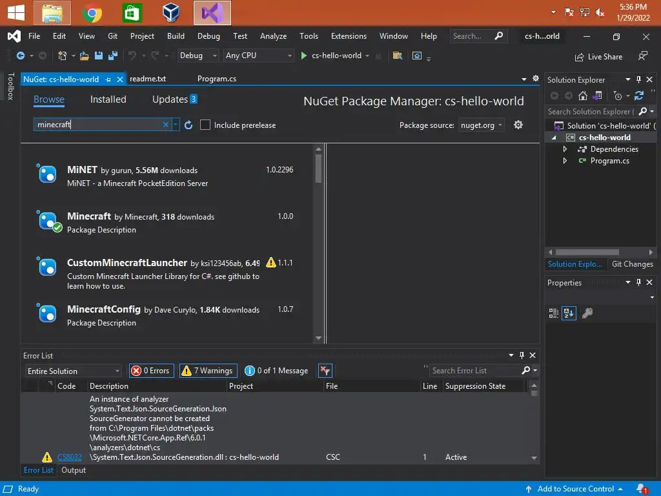Switch to the Output tab
The height and width of the screenshot is (496, 661).
(74, 470)
